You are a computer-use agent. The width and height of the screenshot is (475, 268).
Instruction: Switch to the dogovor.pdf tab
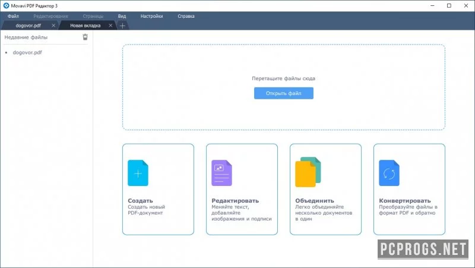click(x=28, y=26)
